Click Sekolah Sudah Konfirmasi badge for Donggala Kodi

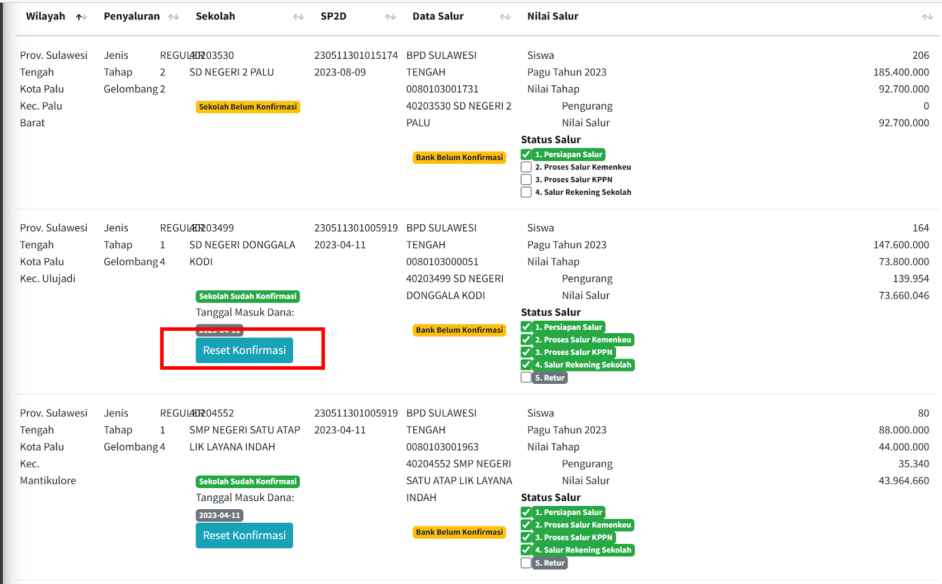tap(248, 296)
